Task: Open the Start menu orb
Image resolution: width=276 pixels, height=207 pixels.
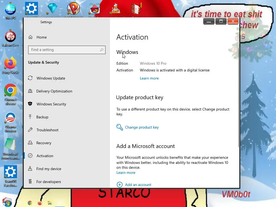Action: point(7,202)
